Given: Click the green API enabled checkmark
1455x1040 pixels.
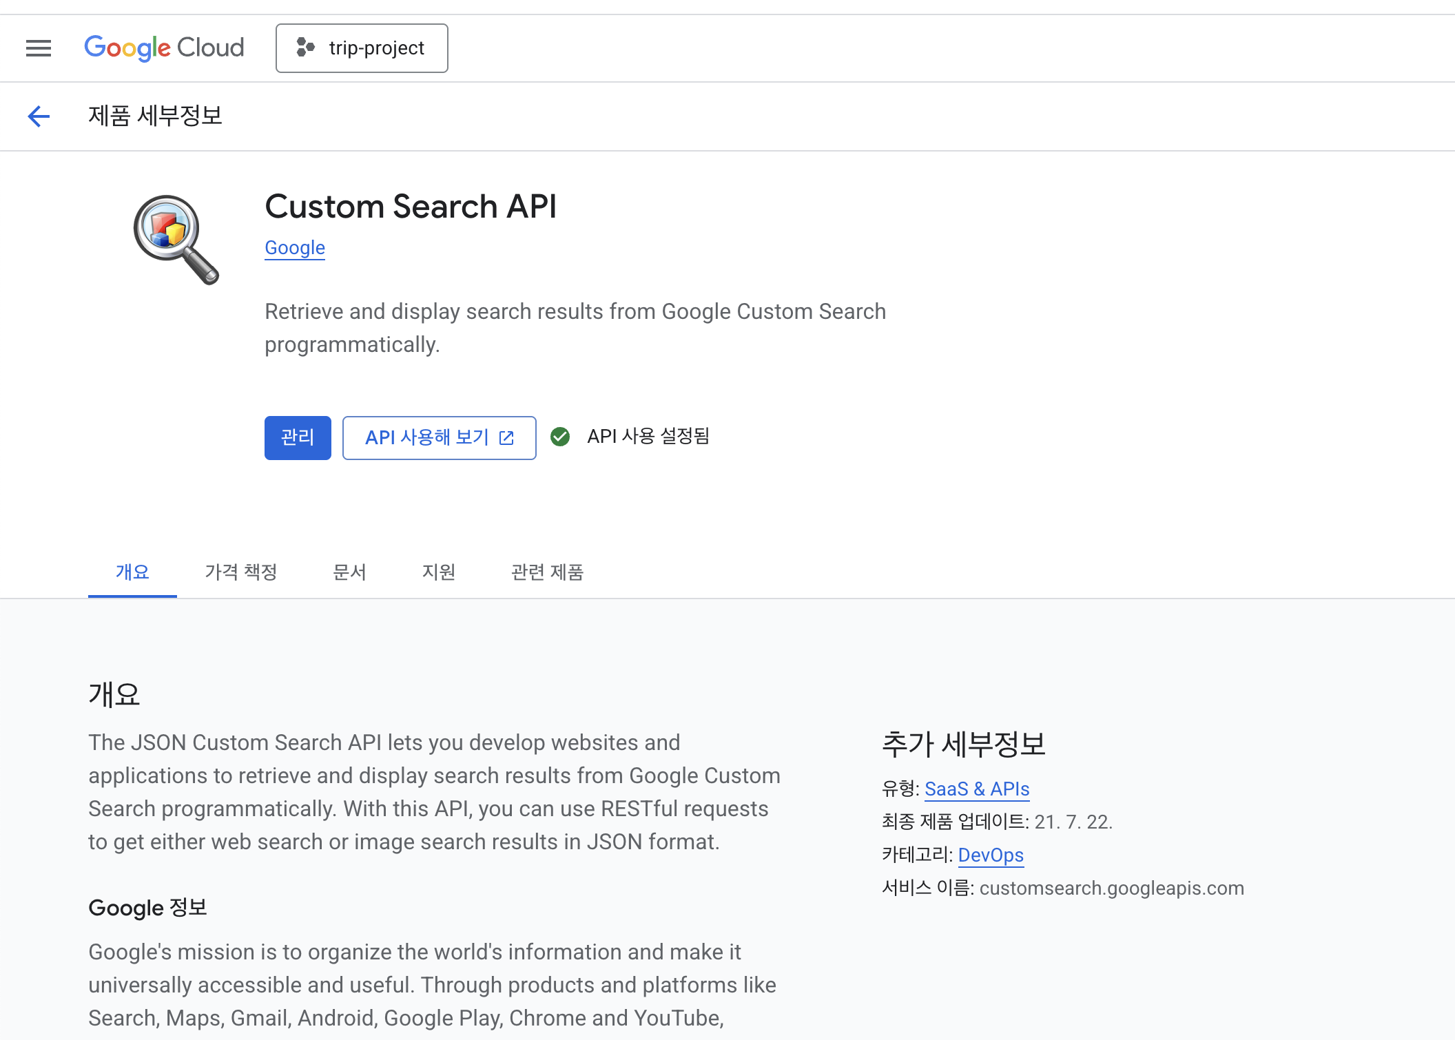Looking at the screenshot, I should [560, 437].
